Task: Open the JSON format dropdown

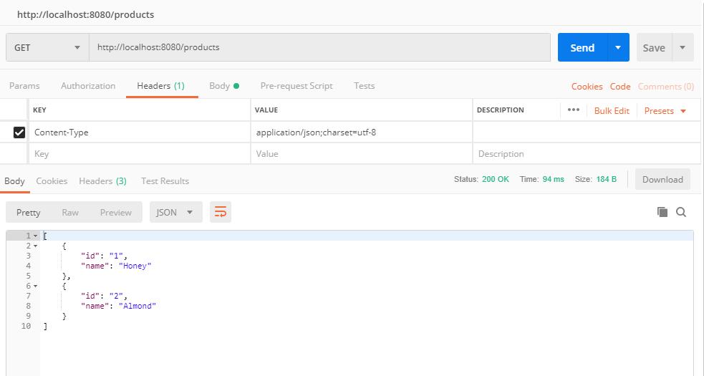Action: (175, 212)
